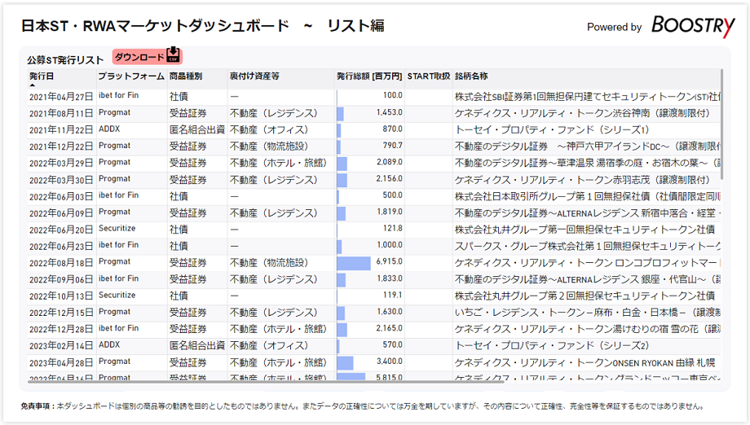750x425 pixels.
Task: Click the ダウンロード button label
Action: [139, 57]
